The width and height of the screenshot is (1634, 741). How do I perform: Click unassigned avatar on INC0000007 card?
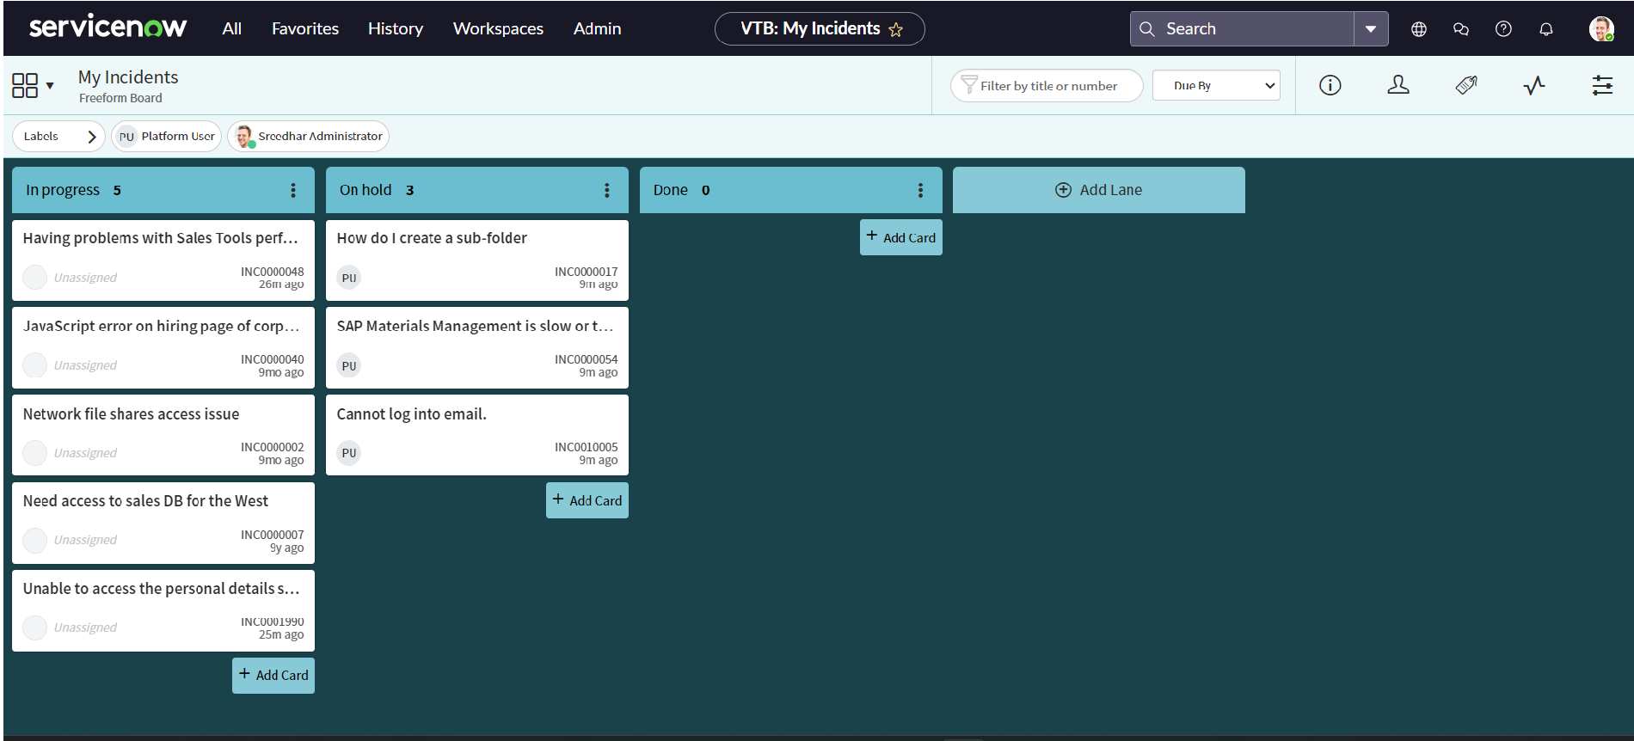point(34,540)
